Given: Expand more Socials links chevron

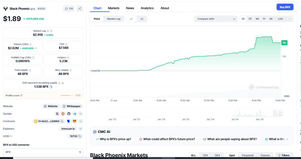Looking at the screenshot, I should click(x=81, y=114).
